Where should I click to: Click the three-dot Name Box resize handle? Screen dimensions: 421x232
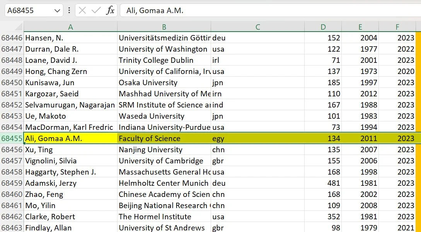click(x=69, y=10)
